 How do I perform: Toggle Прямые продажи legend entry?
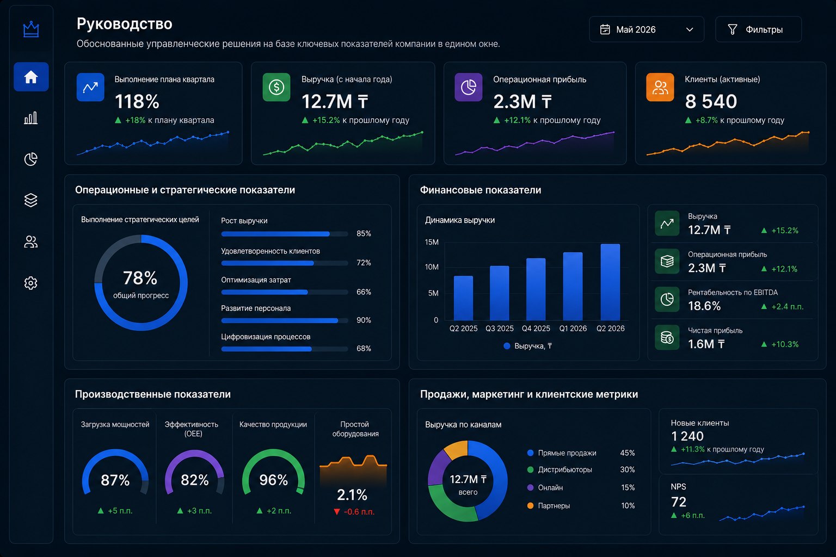562,453
